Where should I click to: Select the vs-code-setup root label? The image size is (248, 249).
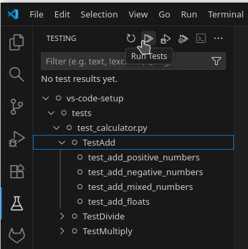tap(95, 99)
